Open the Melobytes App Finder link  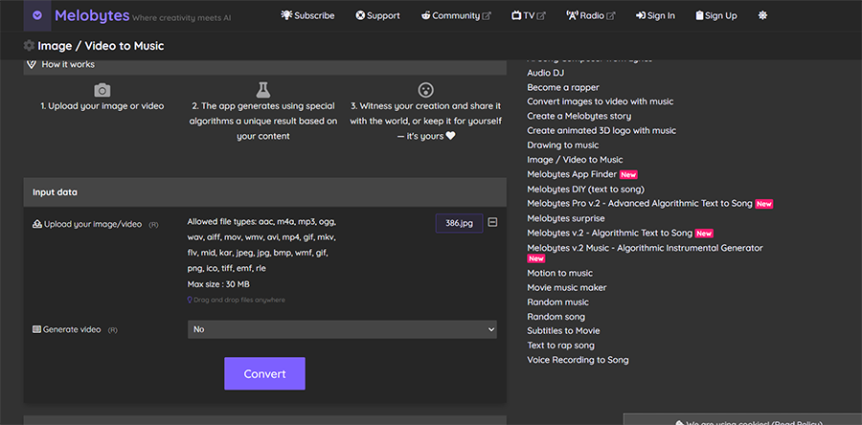[x=572, y=174]
